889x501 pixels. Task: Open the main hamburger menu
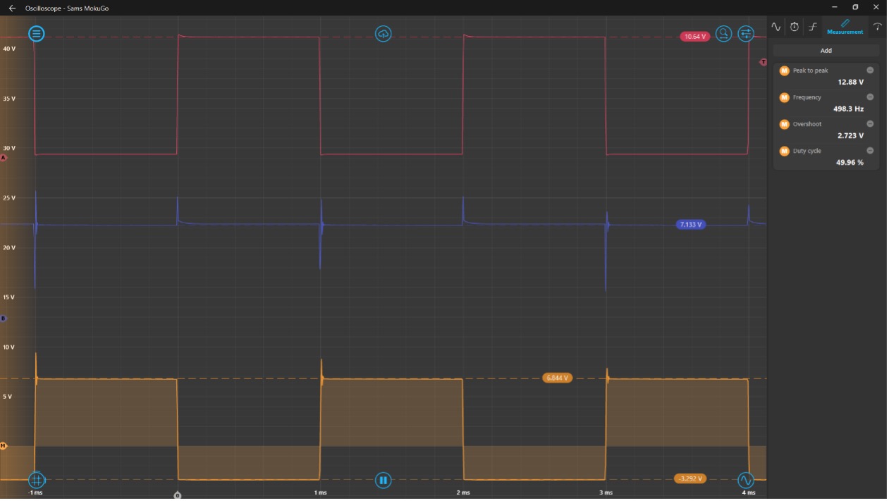tap(37, 34)
